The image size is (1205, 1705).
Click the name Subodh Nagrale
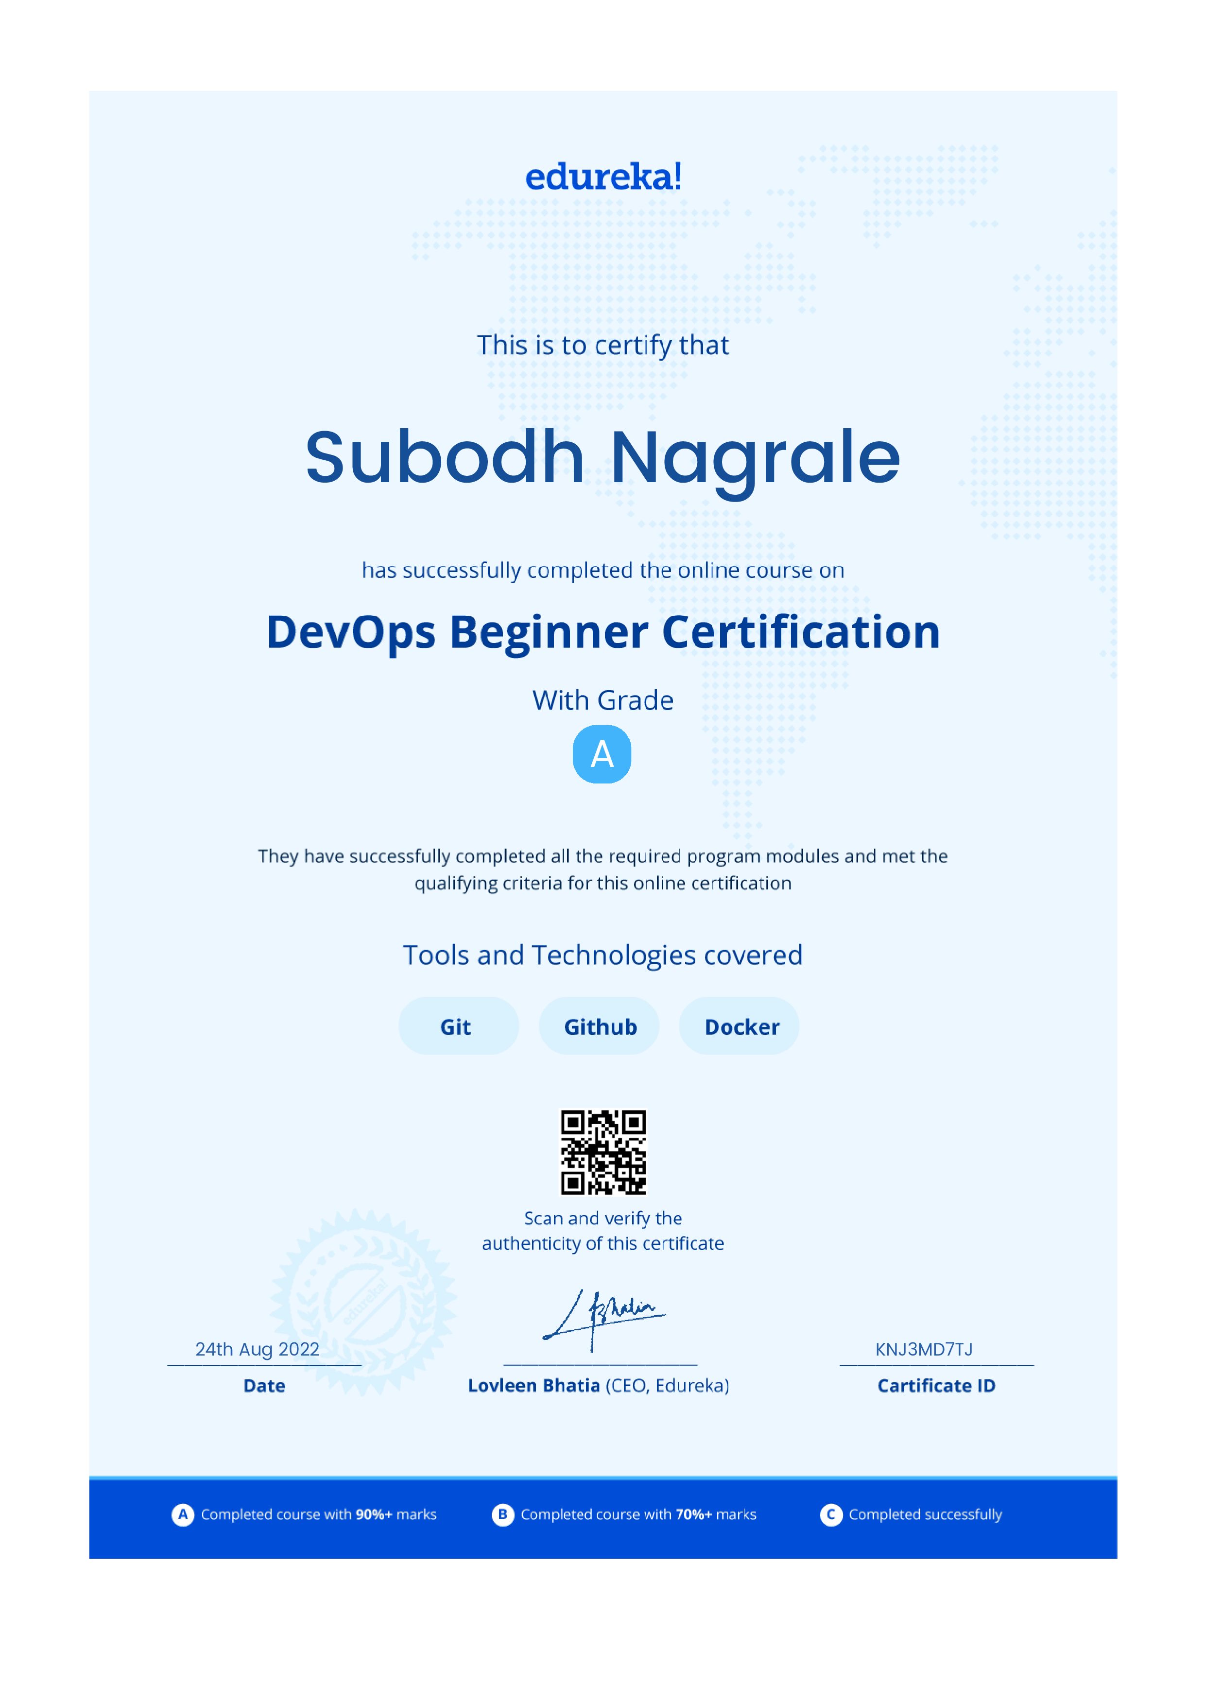click(x=602, y=459)
